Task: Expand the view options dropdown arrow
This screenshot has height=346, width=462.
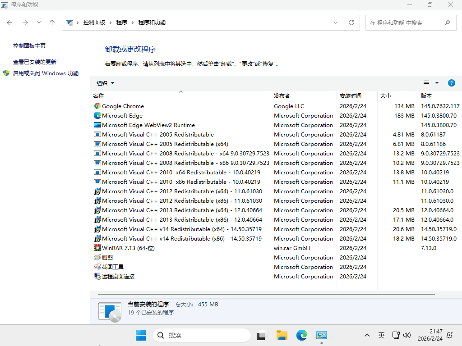Action: 437,83
